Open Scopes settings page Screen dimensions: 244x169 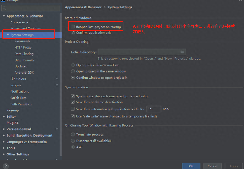tap(16, 85)
